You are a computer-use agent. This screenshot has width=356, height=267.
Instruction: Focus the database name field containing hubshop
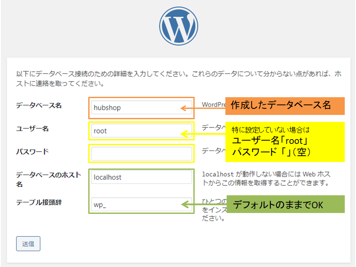tap(141, 108)
